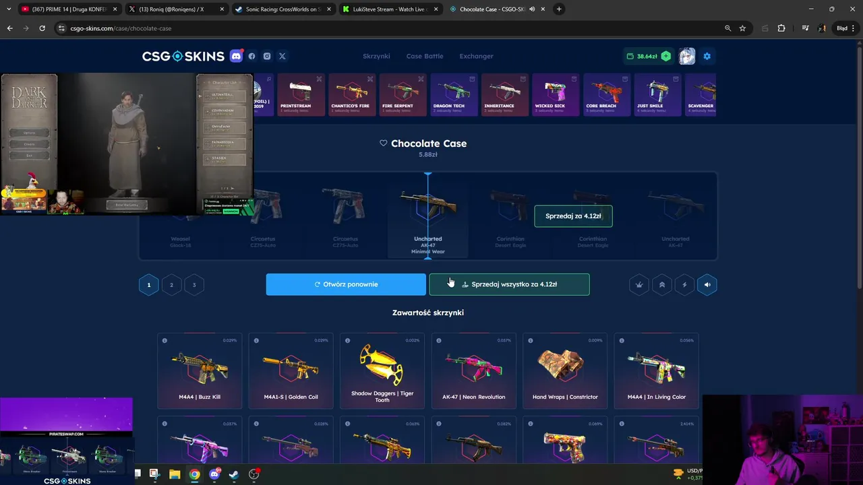Open info for Hand Wraps Constrictor
The width and height of the screenshot is (863, 485).
click(x=531, y=340)
